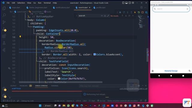Toggle Use Regular Expression in find widget
Image resolution: width=192 pixels, height=108 pixels.
(108, 16)
